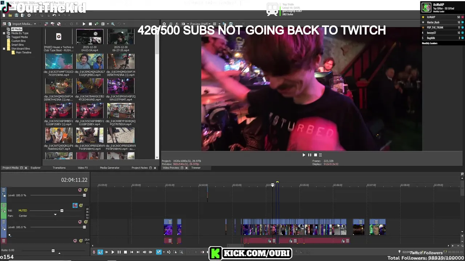Image resolution: width=465 pixels, height=261 pixels.
Task: Switch to the Transitions tab
Action: coord(59,168)
